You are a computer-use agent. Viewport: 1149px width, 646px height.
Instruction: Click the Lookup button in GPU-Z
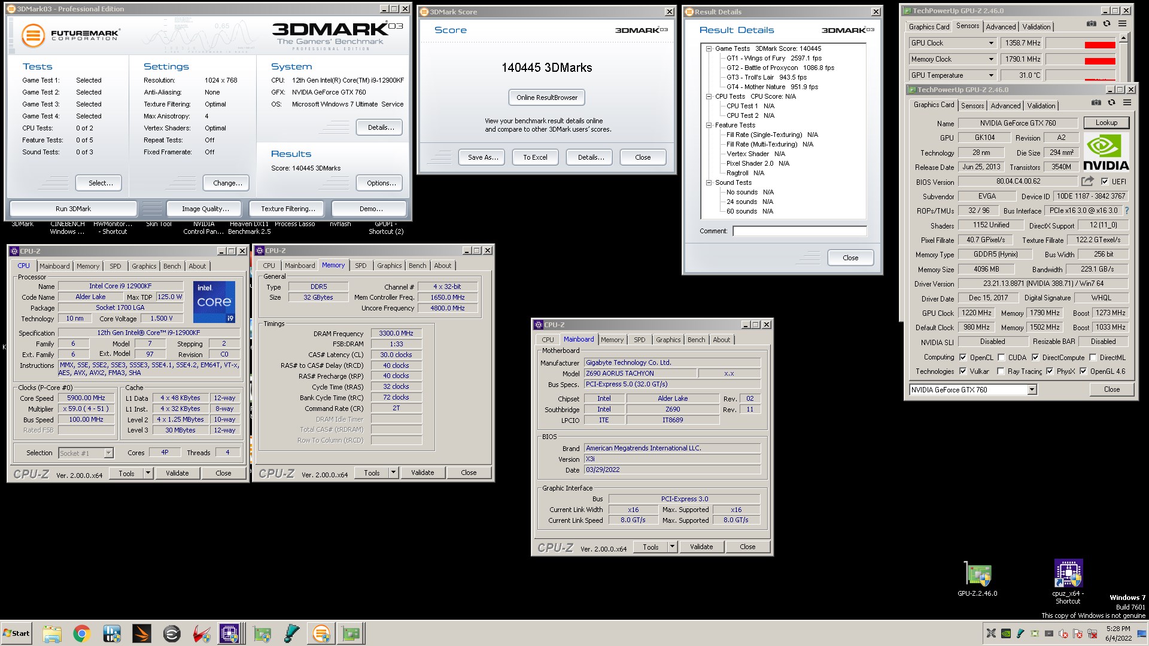tap(1106, 123)
